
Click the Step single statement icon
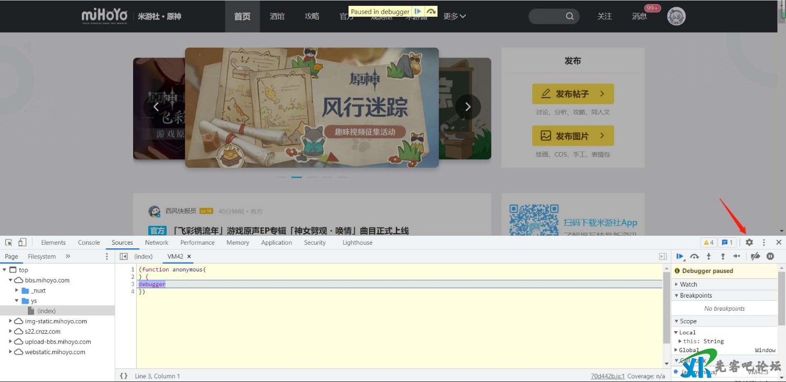pos(736,256)
